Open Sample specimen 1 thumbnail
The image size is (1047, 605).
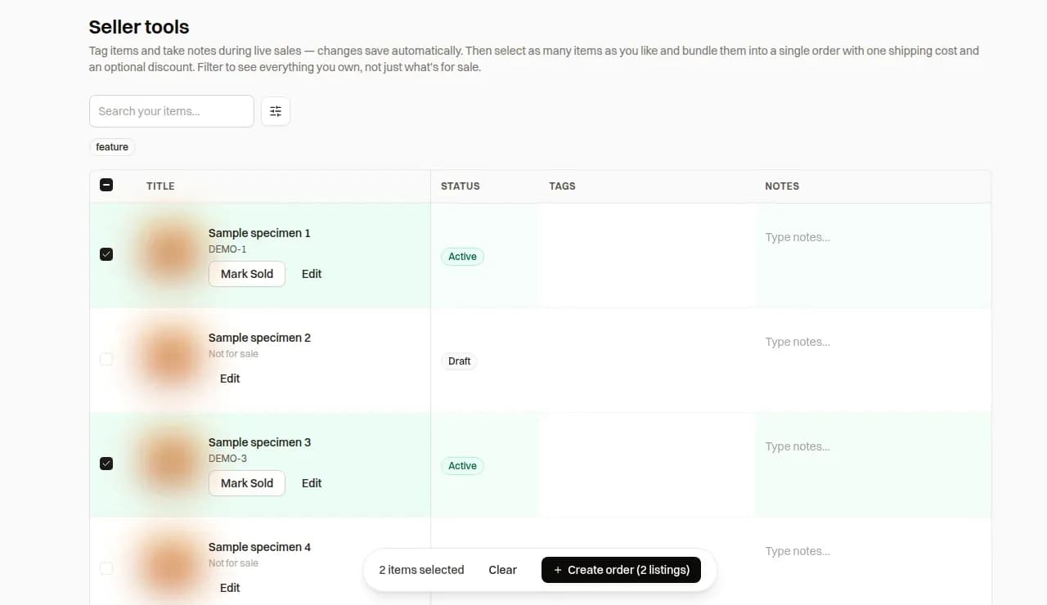click(171, 254)
